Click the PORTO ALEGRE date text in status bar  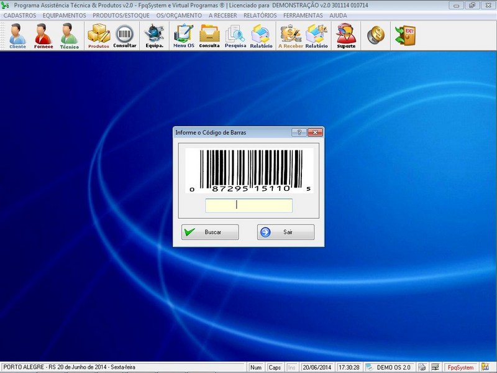click(69, 367)
